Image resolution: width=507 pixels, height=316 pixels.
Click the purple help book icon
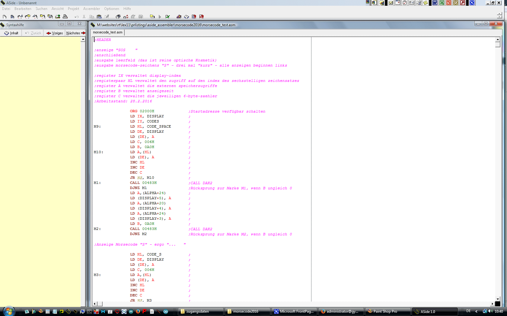click(x=179, y=17)
